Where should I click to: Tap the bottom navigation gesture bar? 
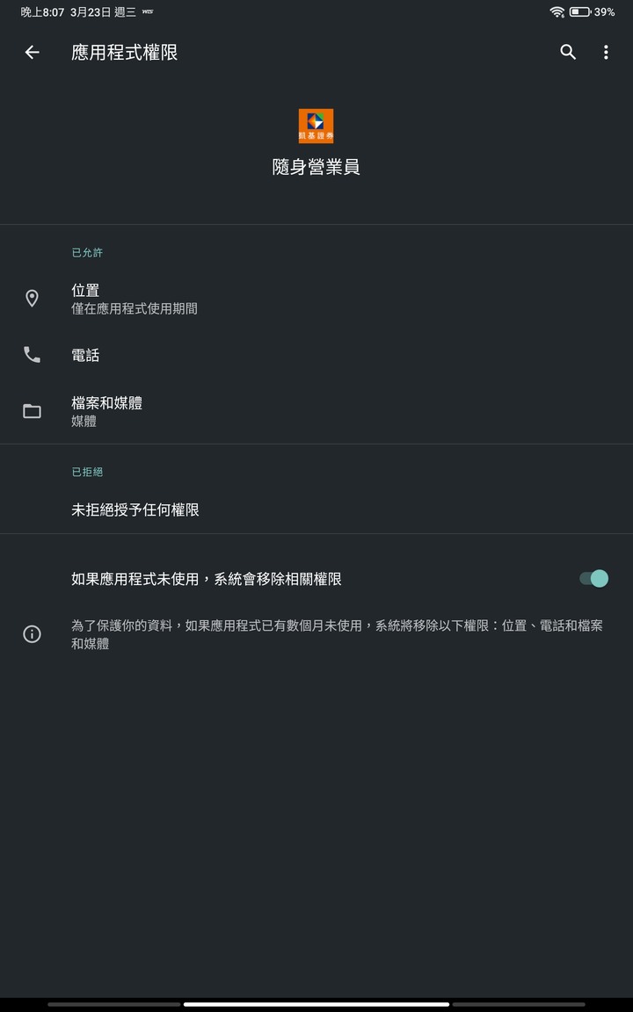coord(316,1004)
